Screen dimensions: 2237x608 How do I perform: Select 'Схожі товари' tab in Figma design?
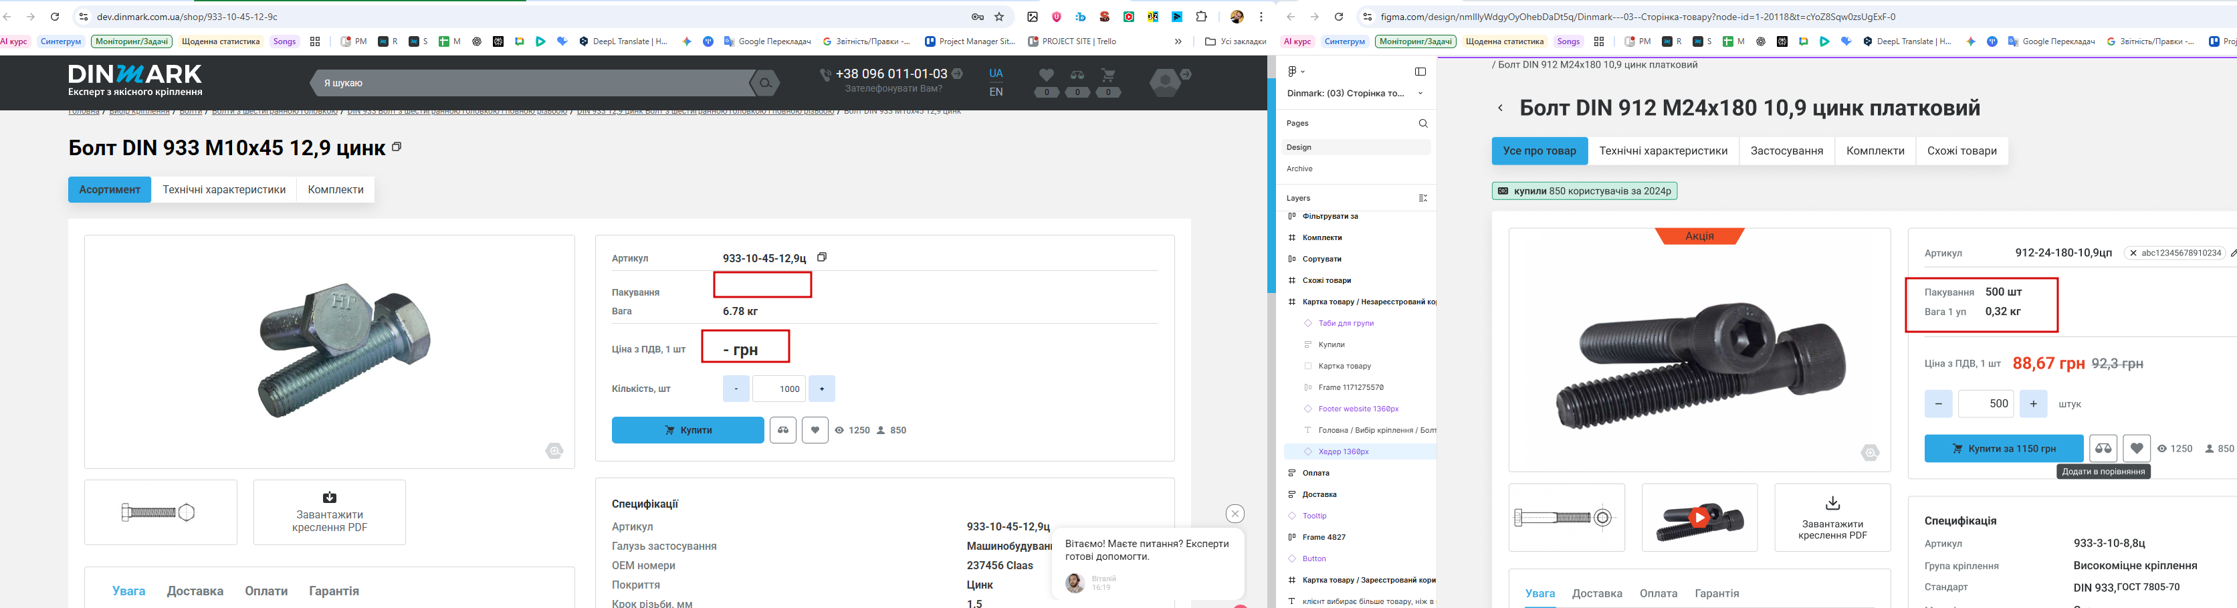pyautogui.click(x=1961, y=150)
